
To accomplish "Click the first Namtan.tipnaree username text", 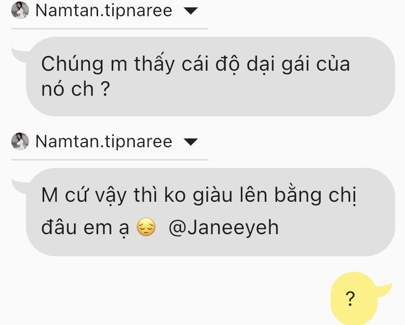I will click(104, 11).
